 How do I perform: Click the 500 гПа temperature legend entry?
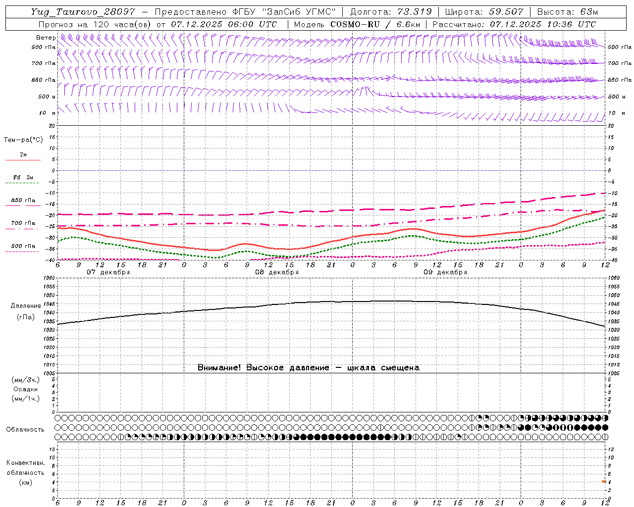(x=23, y=246)
